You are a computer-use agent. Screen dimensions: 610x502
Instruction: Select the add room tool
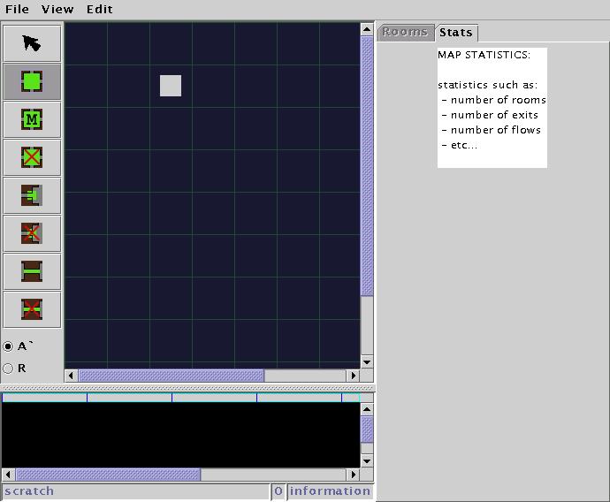click(32, 81)
